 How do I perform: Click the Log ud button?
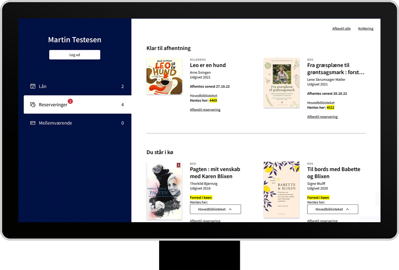74,55
